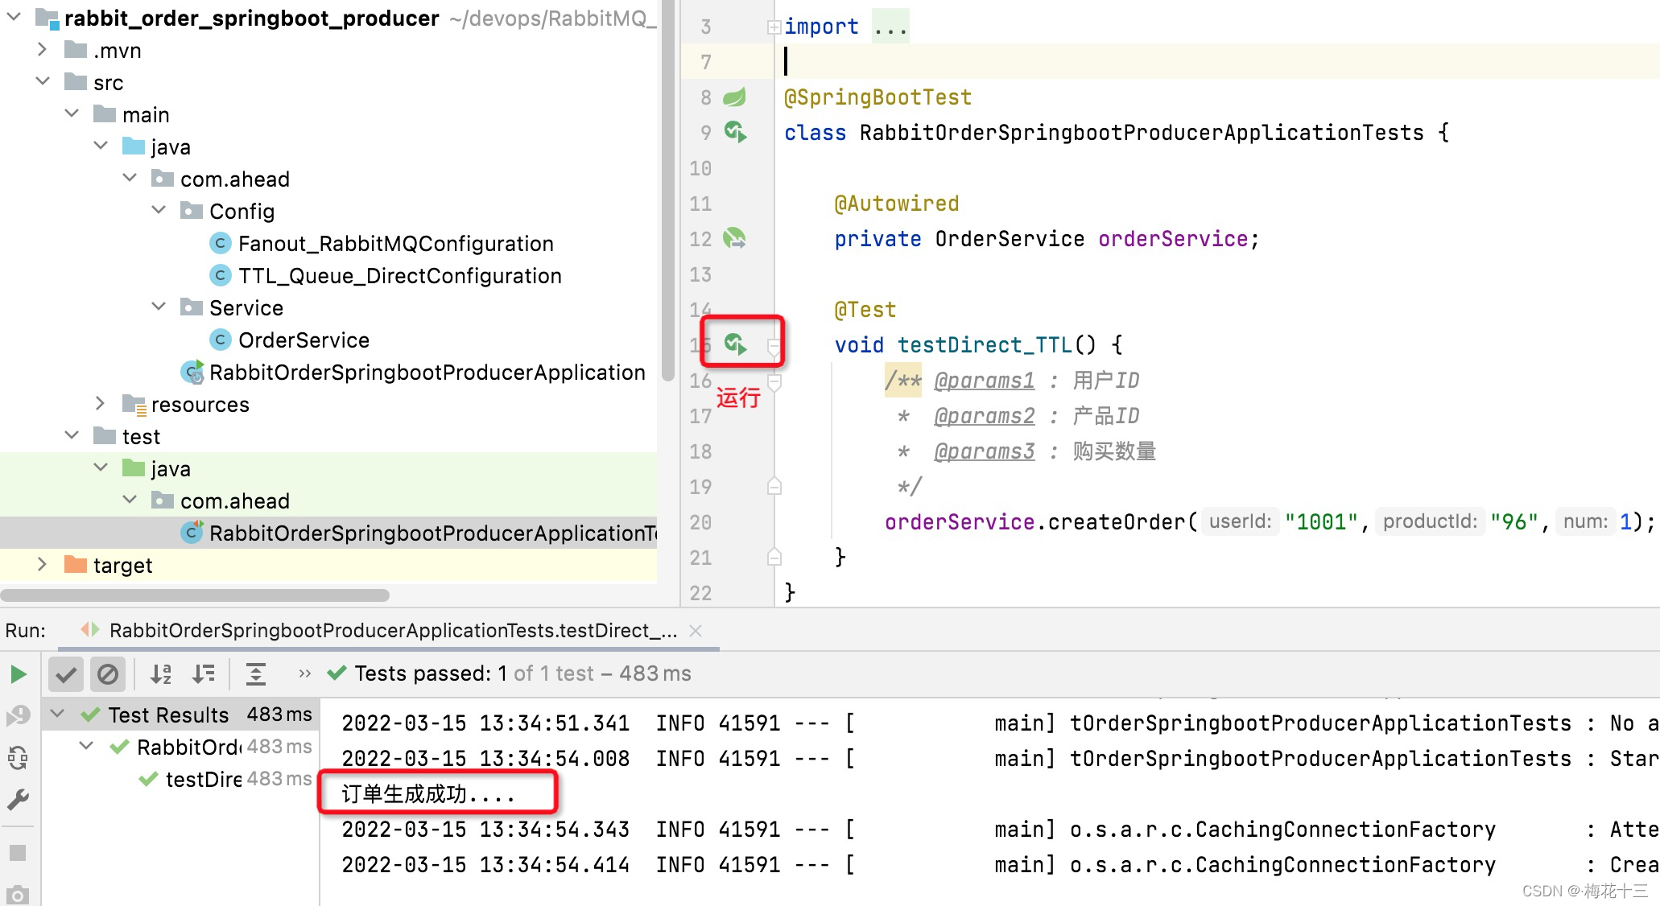Toggle show passed tests checkmark button
Viewport: 1660px width, 906px height.
coord(66,674)
